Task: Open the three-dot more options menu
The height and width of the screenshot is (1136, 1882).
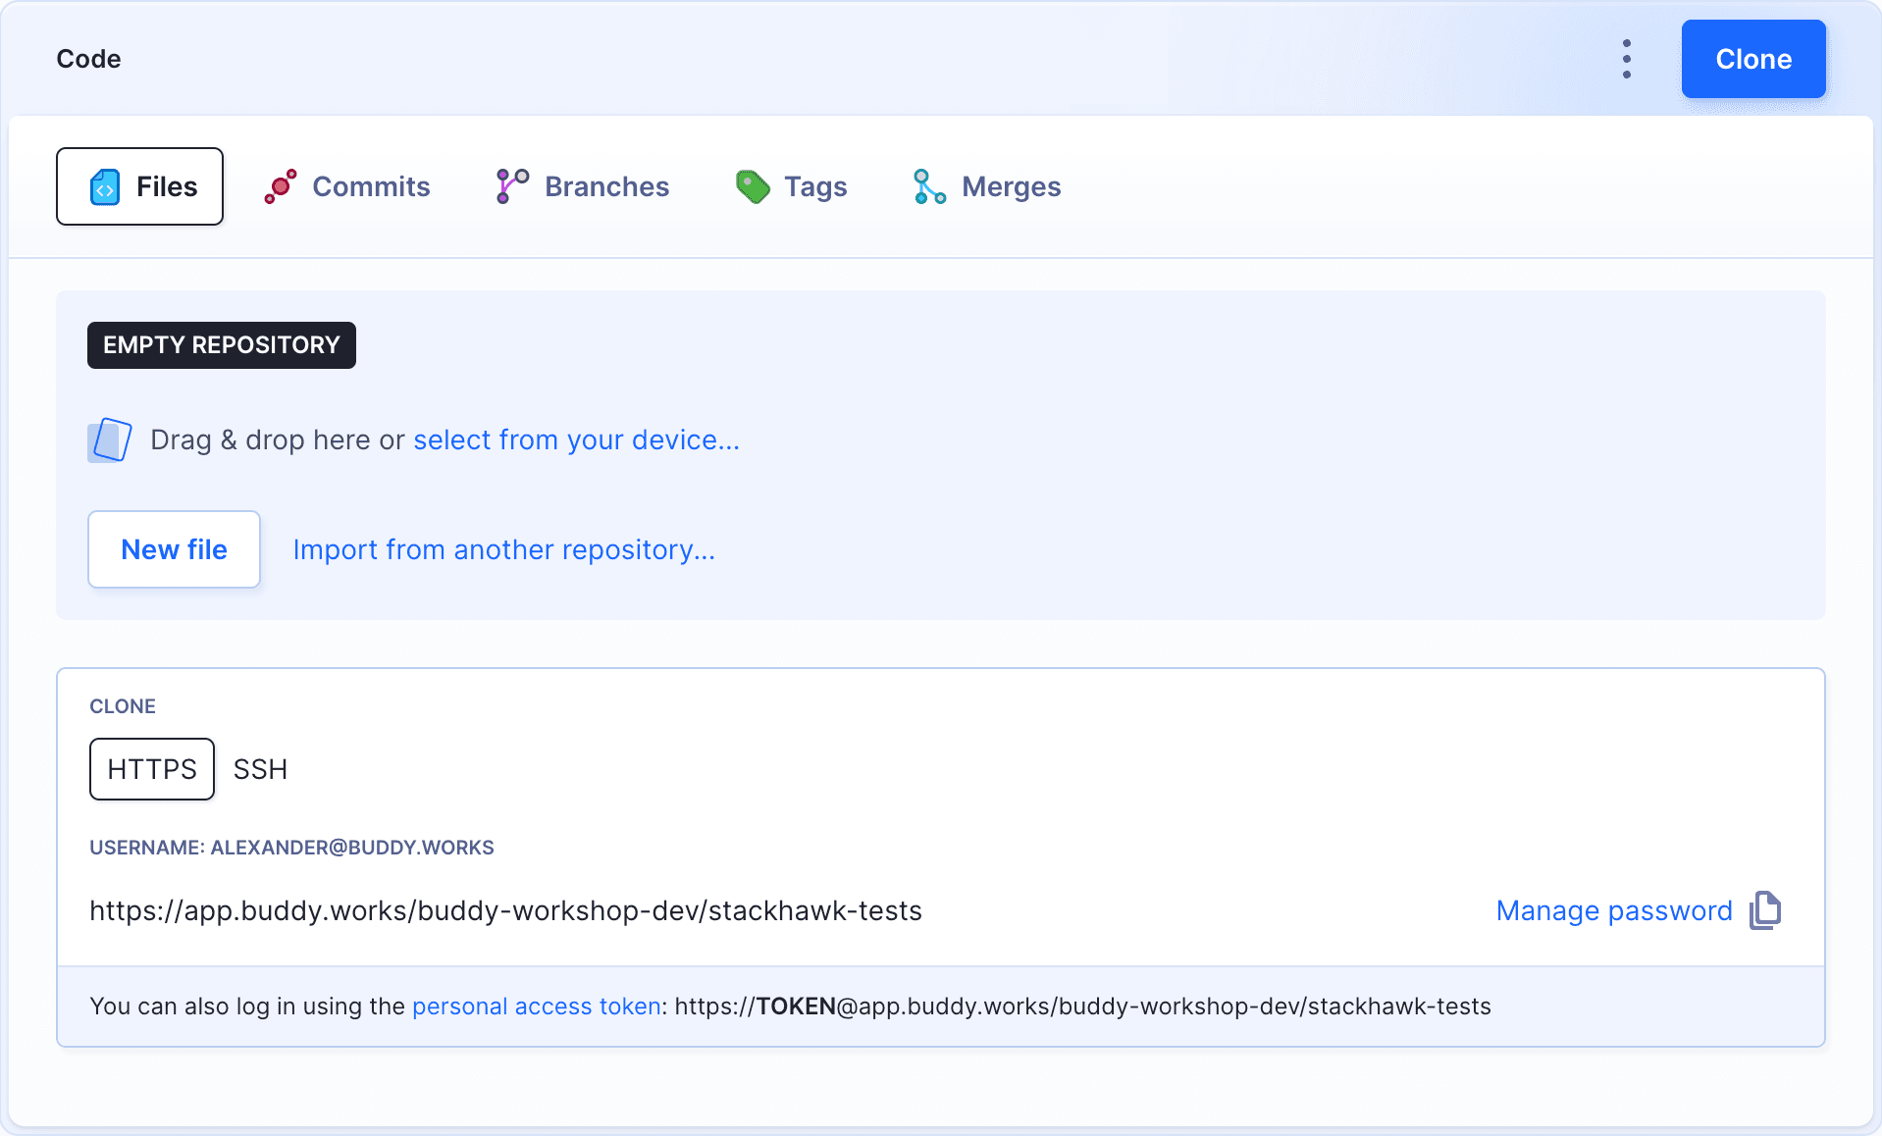Action: tap(1627, 59)
